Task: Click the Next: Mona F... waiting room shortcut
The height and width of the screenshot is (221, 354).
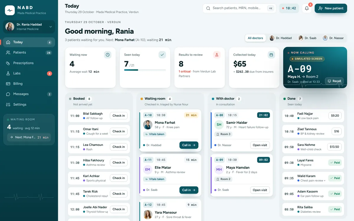Action: [x=29, y=137]
